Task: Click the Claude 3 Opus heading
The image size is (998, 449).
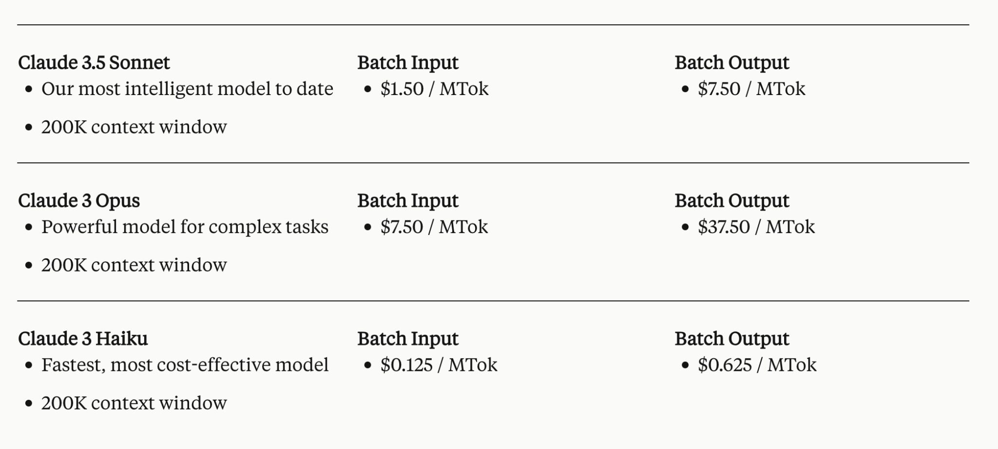Action: (x=79, y=200)
